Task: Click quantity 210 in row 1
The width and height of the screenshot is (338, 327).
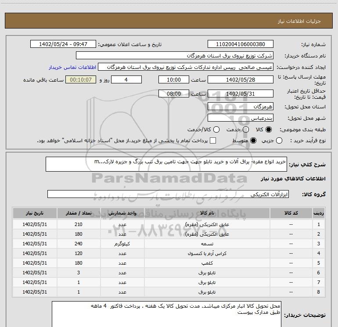Action: pos(79,224)
